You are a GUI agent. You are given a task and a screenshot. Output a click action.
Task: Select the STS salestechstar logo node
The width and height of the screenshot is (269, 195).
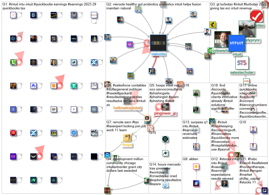[x=242, y=63]
